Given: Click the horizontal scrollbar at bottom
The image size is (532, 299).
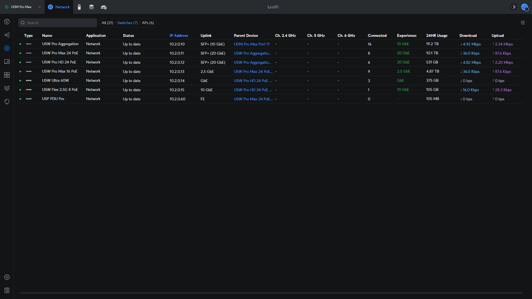Looking at the screenshot, I should coord(271,293).
